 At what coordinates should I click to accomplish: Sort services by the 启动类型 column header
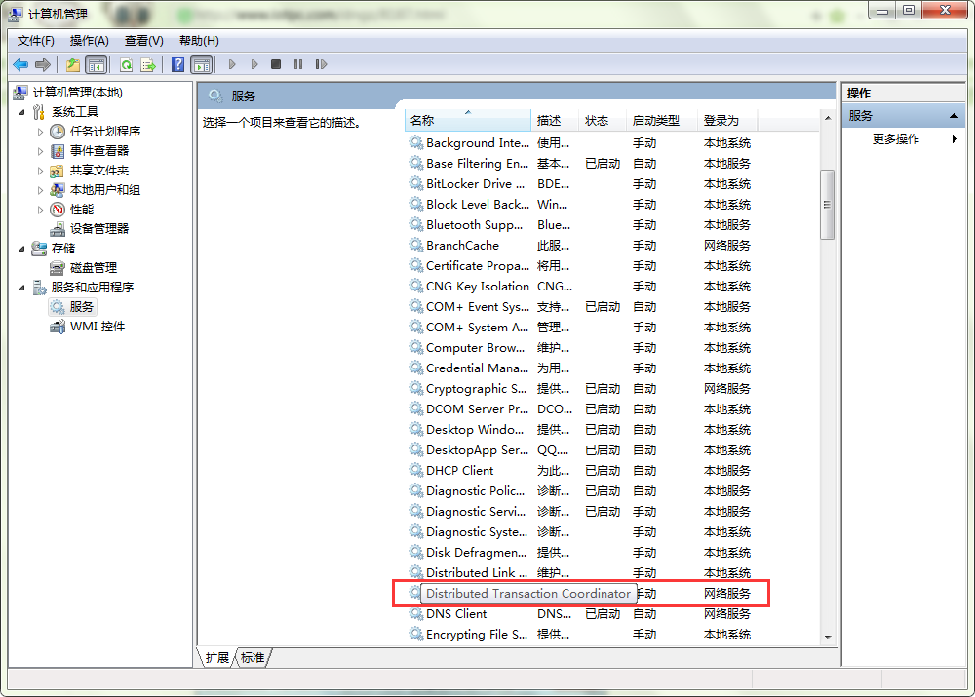(x=655, y=121)
